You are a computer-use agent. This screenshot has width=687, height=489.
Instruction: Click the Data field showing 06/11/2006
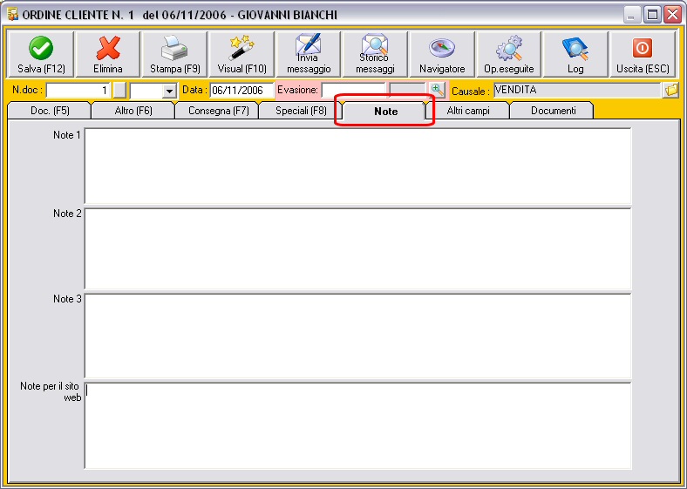241,91
